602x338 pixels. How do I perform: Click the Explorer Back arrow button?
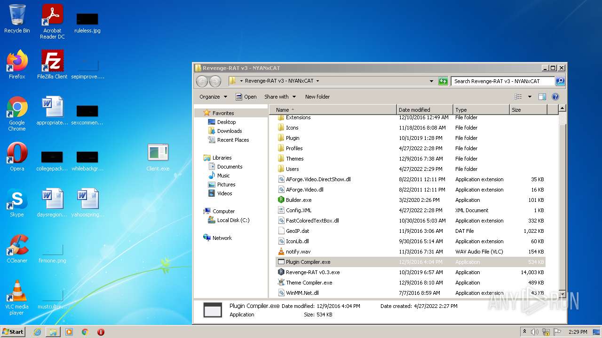point(202,81)
